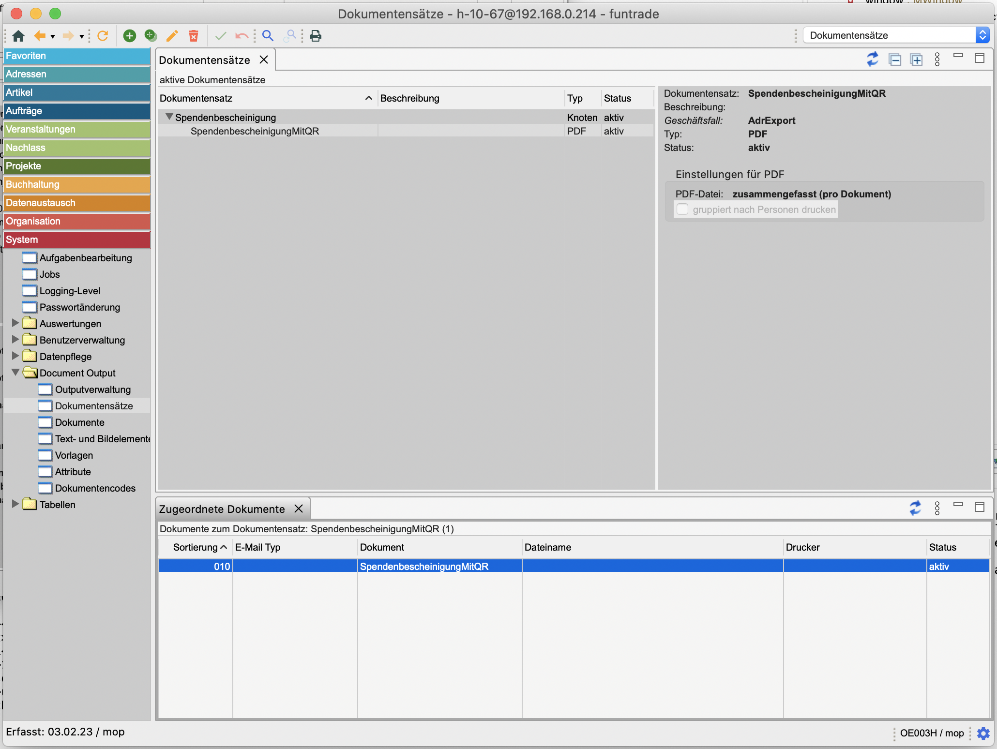The width and height of the screenshot is (997, 749).
Task: Close the Dokumentensätze tab
Action: point(264,60)
